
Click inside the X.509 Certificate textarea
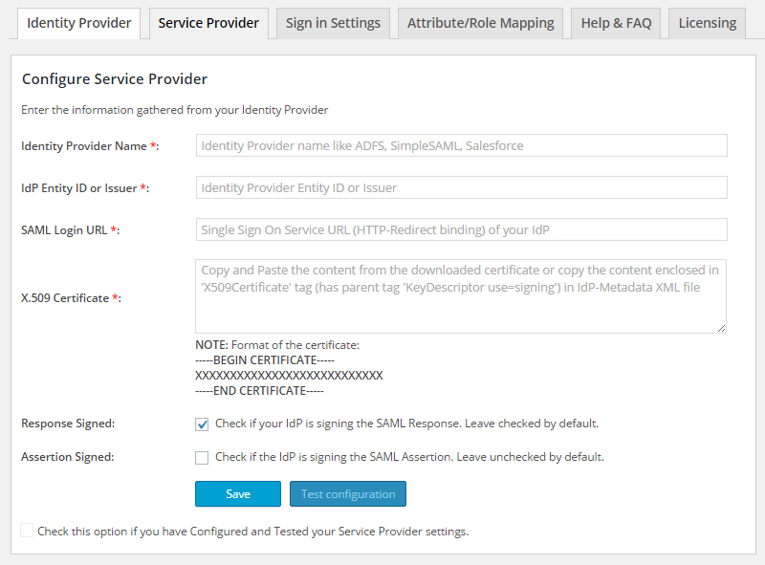point(461,292)
